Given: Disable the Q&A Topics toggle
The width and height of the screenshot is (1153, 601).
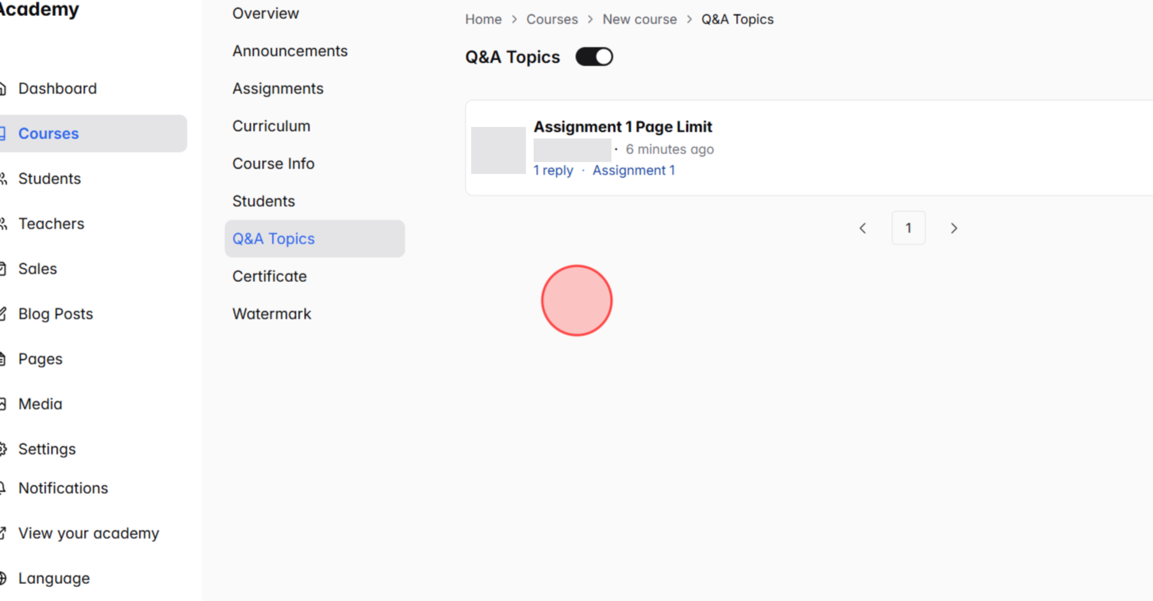Looking at the screenshot, I should coord(594,56).
